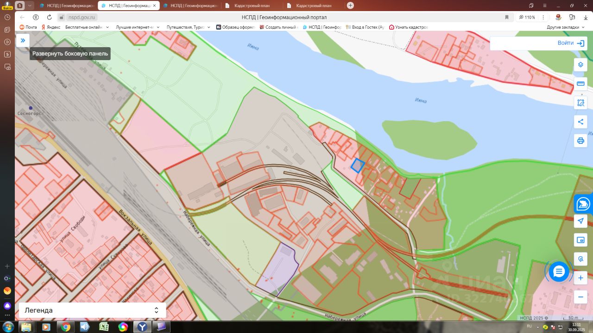
Task: Open Excel from the taskbar
Action: 104,327
